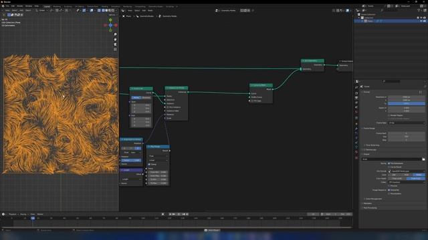The image size is (428, 240).
Task: Open Frame Rate dropdown
Action: point(407,123)
